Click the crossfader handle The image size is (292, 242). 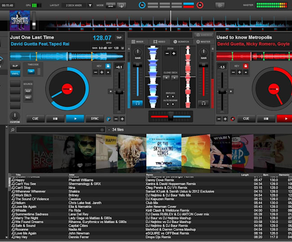tap(171, 116)
